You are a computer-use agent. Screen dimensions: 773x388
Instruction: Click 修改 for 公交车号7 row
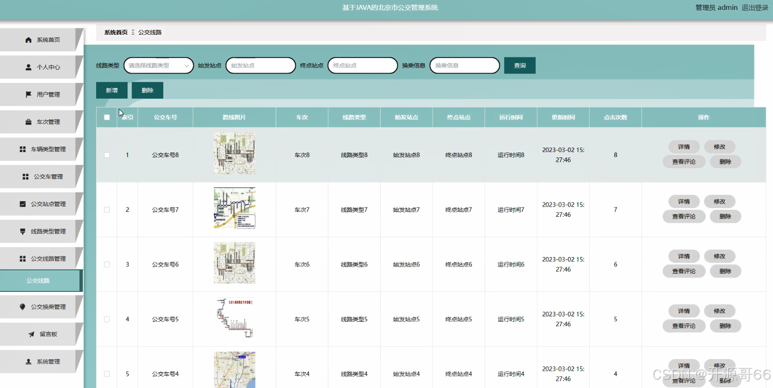[x=720, y=202]
